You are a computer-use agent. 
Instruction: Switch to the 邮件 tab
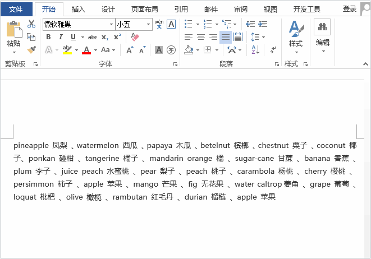coord(211,9)
